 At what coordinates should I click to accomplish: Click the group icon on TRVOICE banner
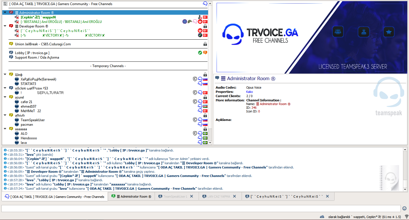point(338,32)
